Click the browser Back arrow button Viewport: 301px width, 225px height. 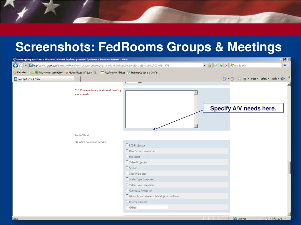click(16, 65)
